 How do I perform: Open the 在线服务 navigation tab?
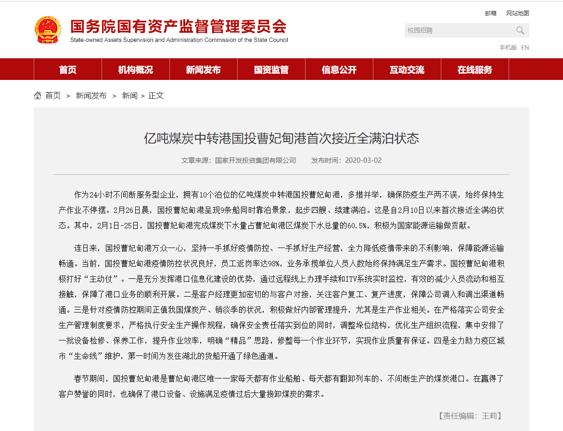click(475, 70)
